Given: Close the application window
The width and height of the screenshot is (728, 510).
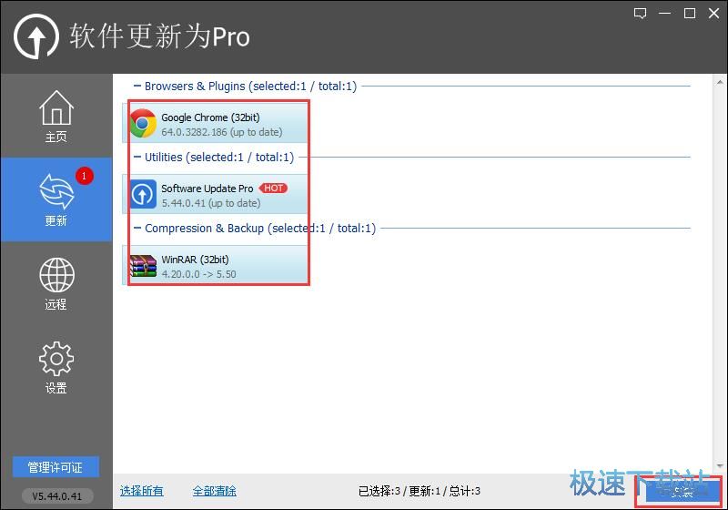Looking at the screenshot, I should tap(714, 13).
